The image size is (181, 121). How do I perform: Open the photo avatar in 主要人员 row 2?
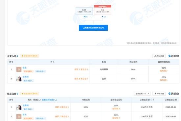(x=19, y=79)
